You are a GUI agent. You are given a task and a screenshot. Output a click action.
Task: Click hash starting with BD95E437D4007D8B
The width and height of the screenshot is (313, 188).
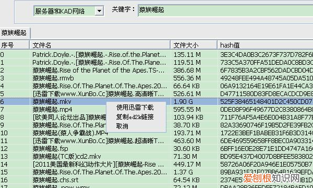point(267,157)
